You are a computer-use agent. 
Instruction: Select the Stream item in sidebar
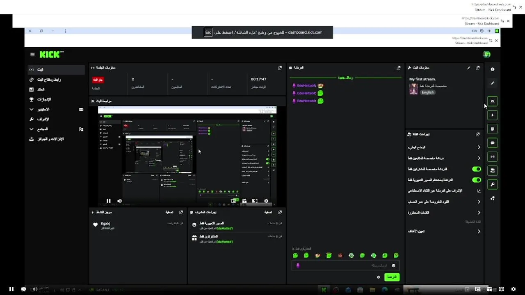coord(56,70)
